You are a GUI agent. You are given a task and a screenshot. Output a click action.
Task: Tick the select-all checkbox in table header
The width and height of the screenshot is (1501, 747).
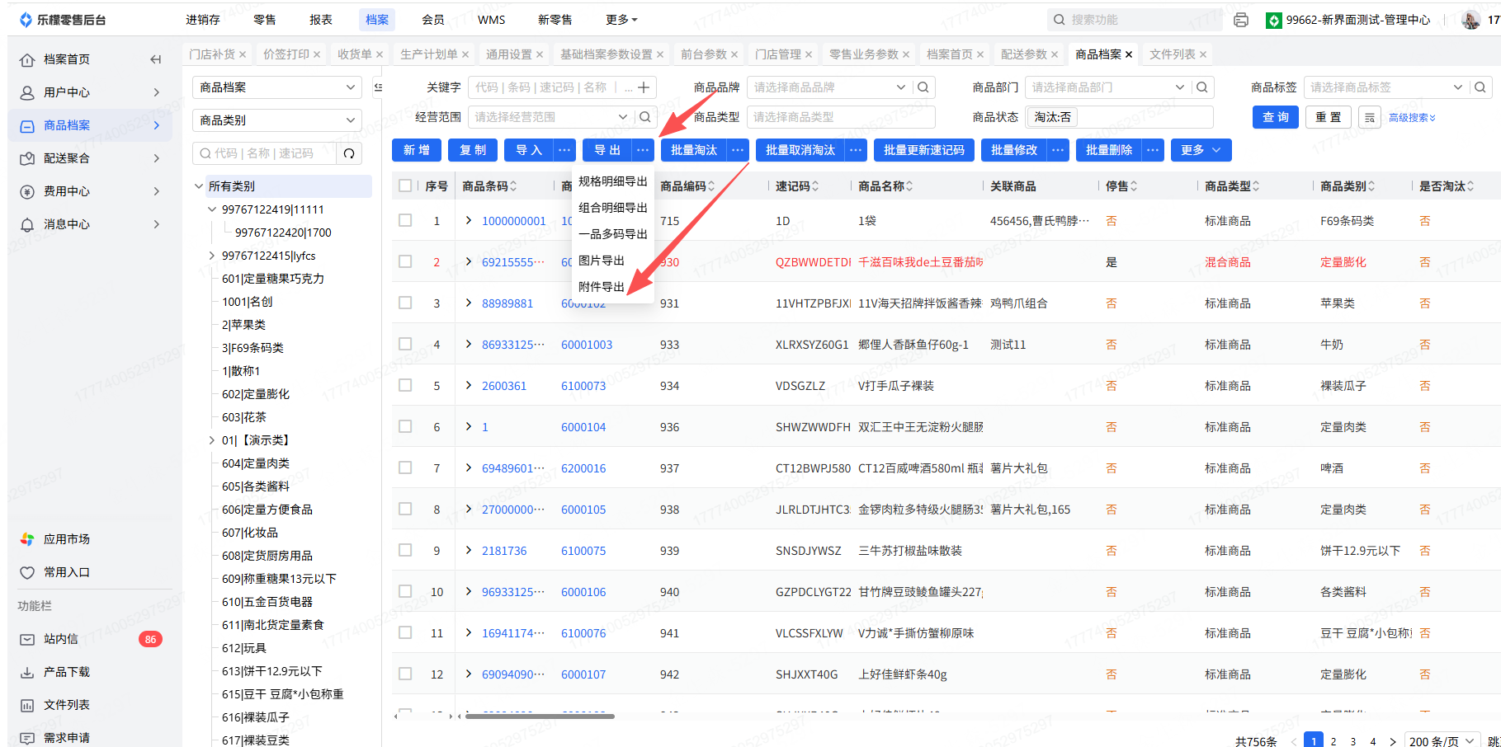pyautogui.click(x=405, y=186)
